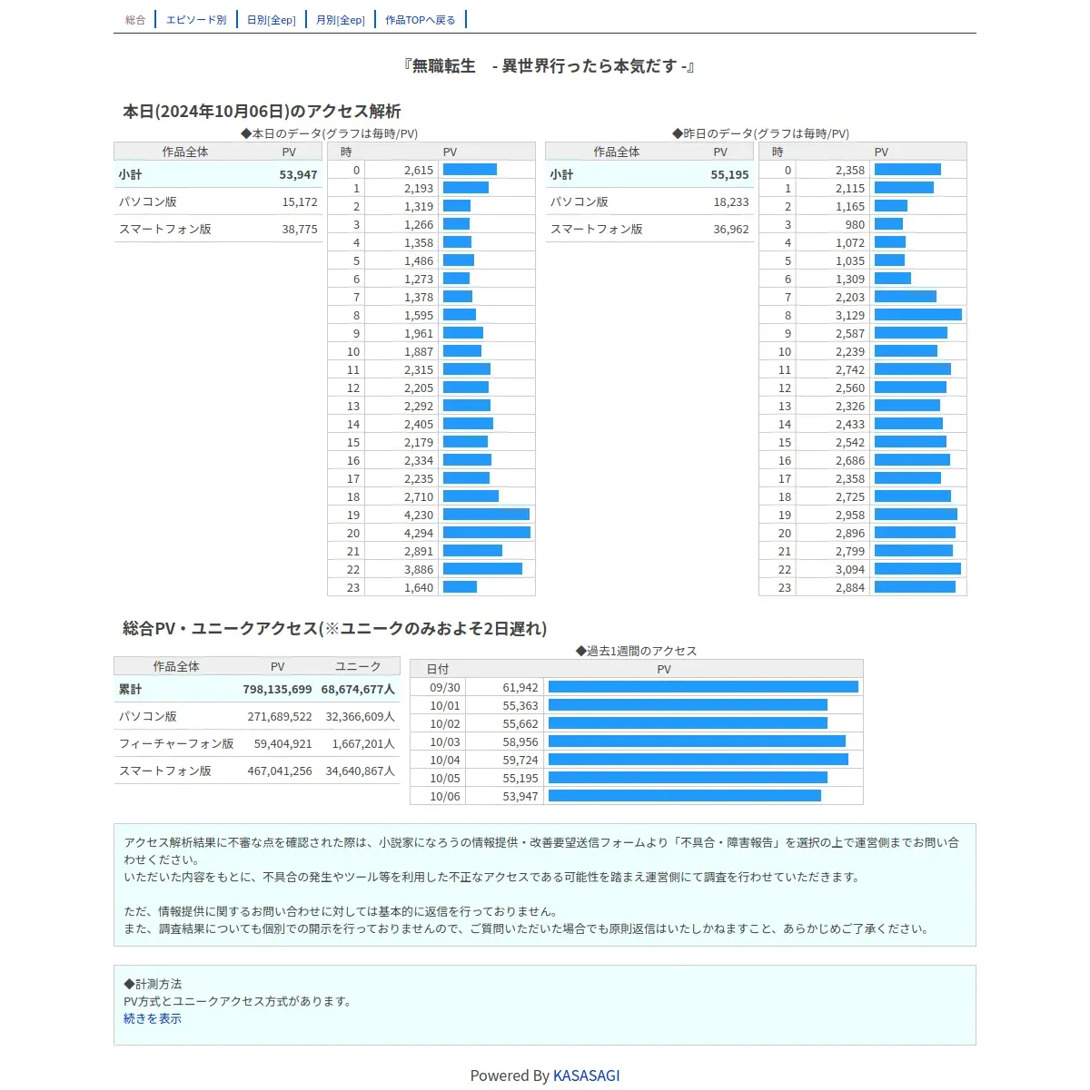Select フィーチャーフォン版 PV 59,404,921
Image resolution: width=1090 pixels, height=1090 pixels.
pos(282,744)
